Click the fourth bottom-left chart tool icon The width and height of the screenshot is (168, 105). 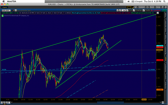(9, 103)
